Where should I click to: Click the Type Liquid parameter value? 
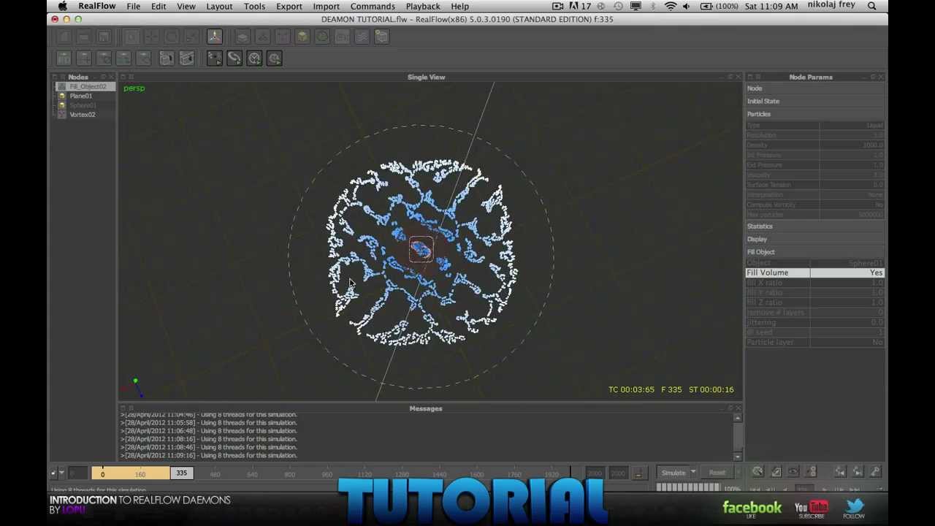pos(852,126)
